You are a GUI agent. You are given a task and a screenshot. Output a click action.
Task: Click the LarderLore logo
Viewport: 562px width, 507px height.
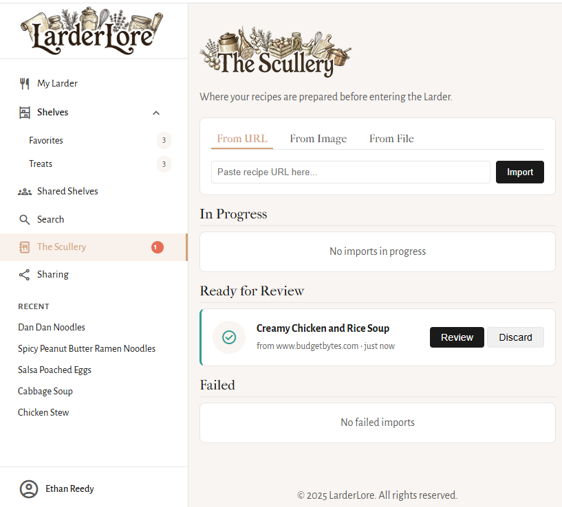93,30
